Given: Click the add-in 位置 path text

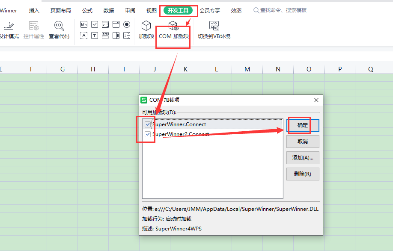Looking at the screenshot, I should point(230,209).
